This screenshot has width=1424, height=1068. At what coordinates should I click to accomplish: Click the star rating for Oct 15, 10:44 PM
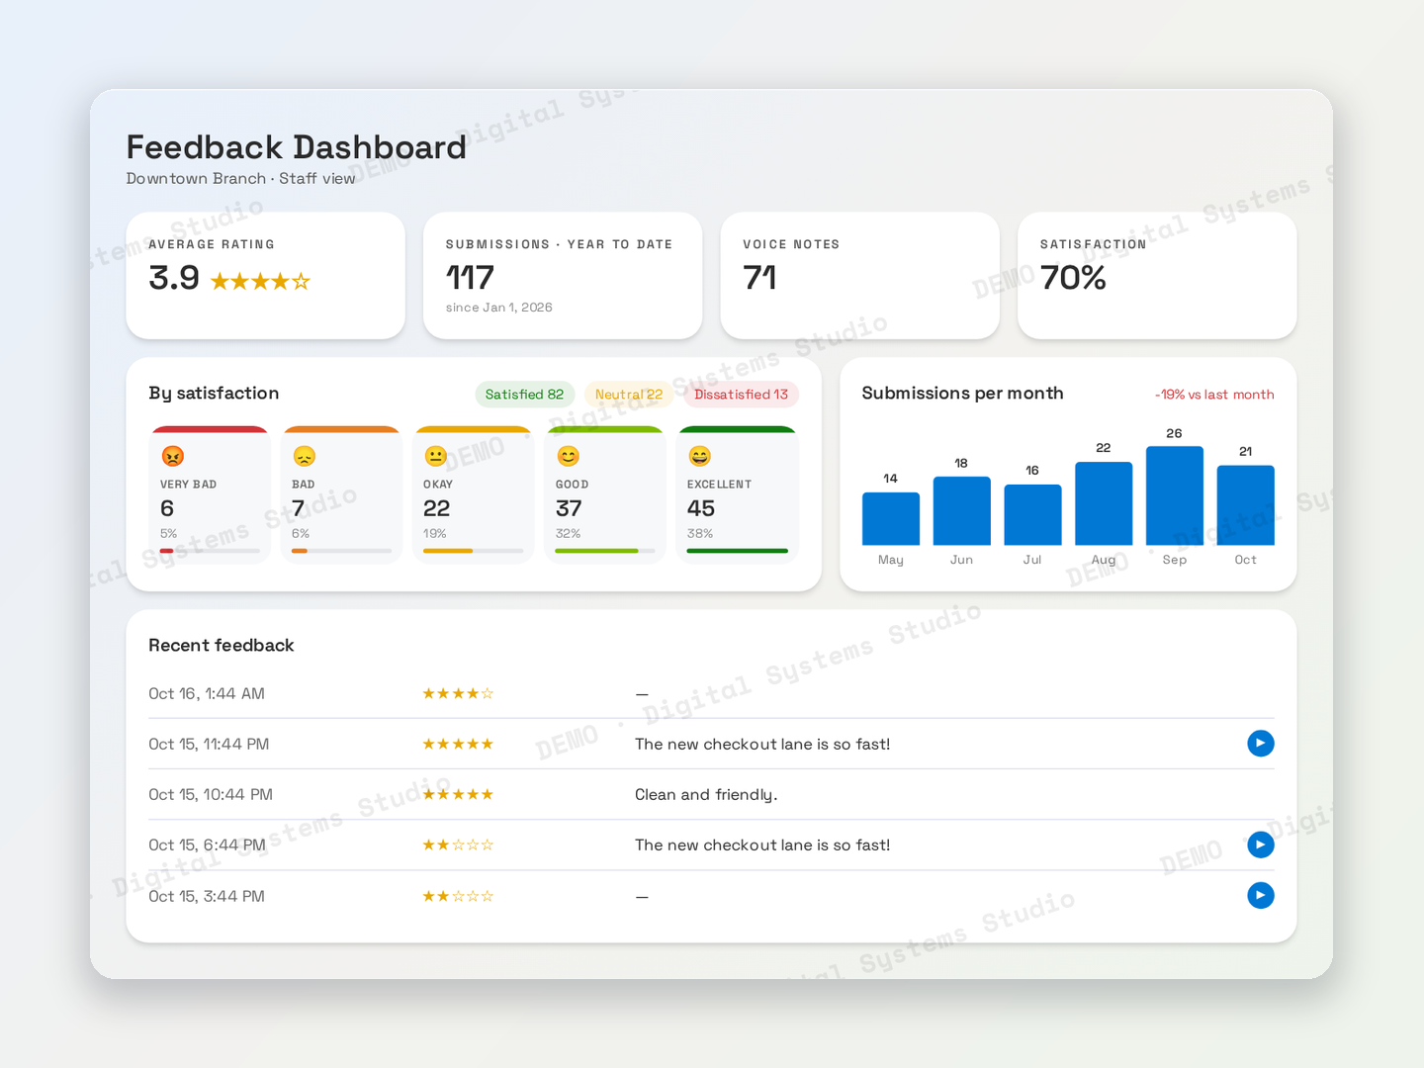(x=458, y=795)
